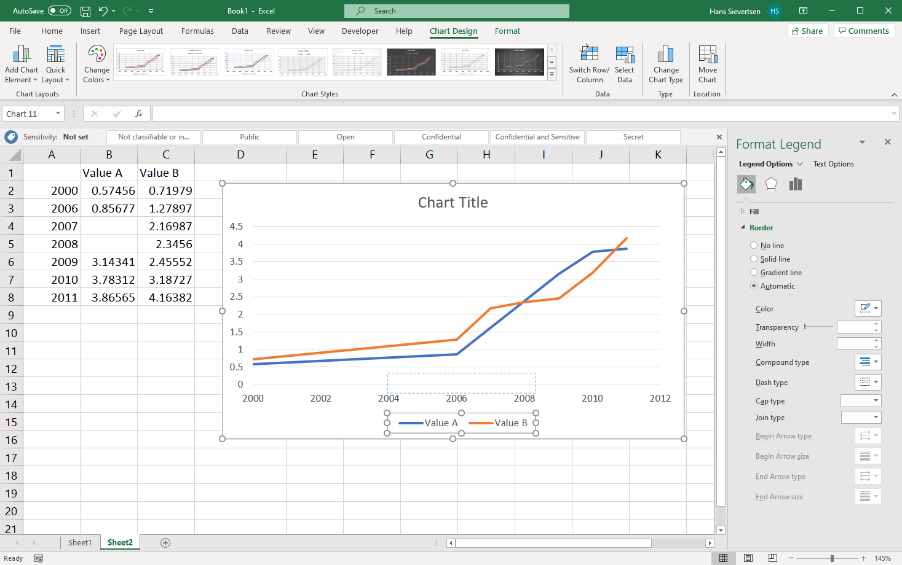Click the Share button

[807, 31]
